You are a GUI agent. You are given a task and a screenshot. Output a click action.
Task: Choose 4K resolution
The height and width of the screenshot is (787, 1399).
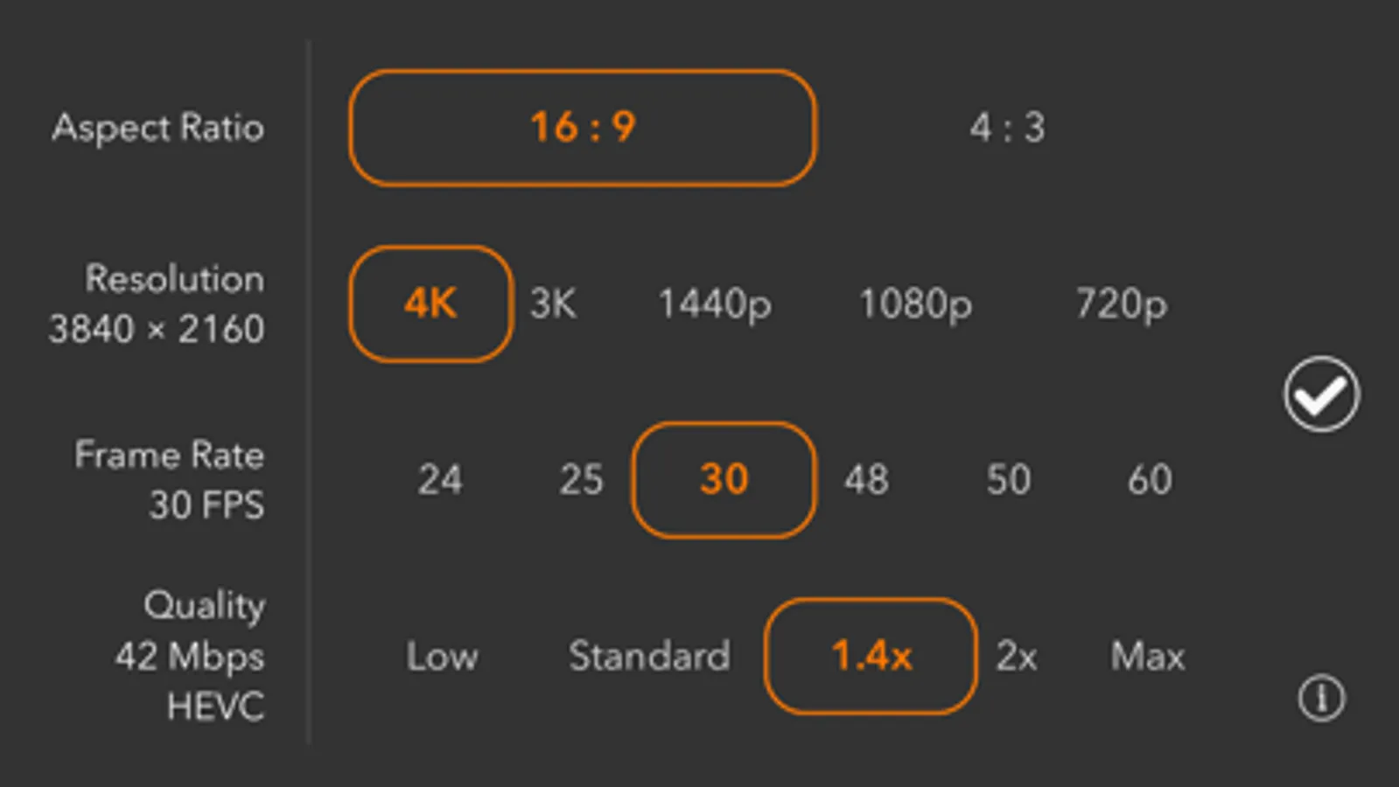(x=430, y=304)
